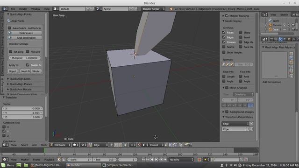
Task: Uncheck the Creases overlay checkbox
Action: point(224,42)
